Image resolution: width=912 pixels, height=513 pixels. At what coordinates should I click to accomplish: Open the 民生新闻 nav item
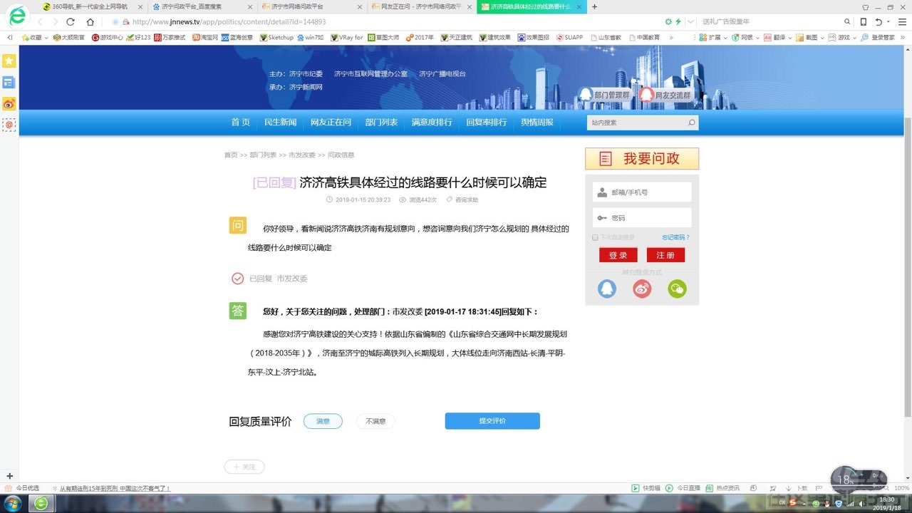(280, 123)
